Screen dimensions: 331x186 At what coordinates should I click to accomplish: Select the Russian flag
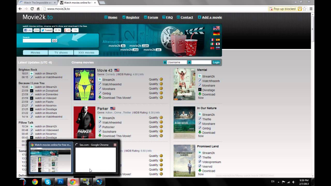point(218,48)
